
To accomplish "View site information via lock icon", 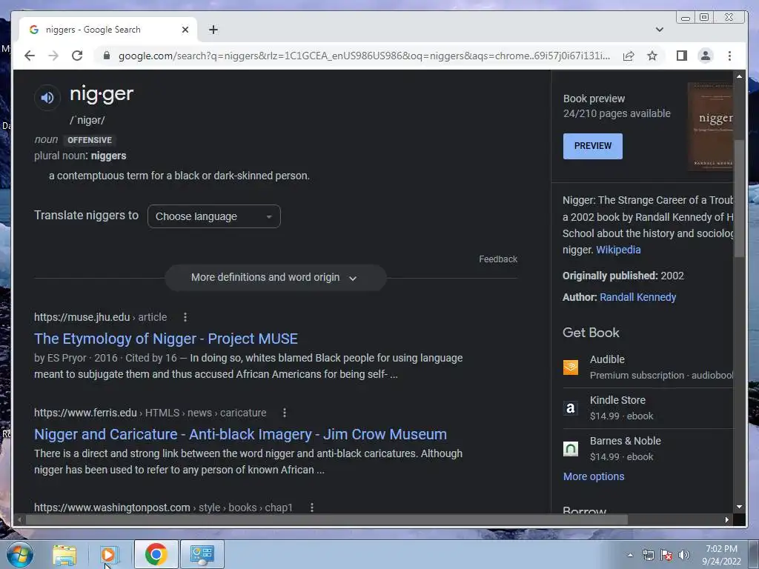I will [107, 56].
